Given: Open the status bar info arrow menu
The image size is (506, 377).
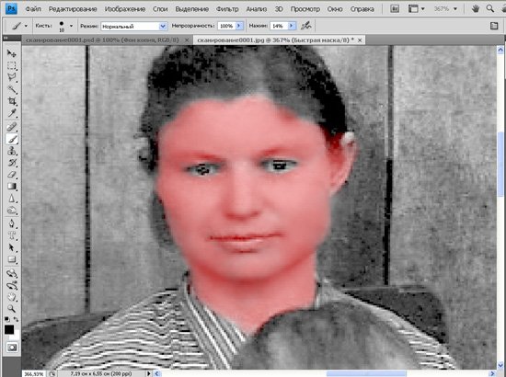Looking at the screenshot, I should (x=148, y=373).
